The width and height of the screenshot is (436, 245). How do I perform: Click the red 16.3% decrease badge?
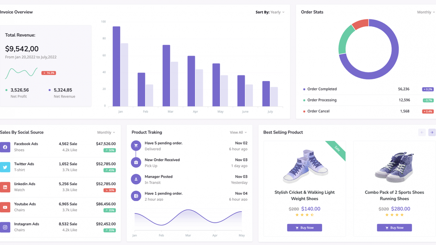point(49,73)
